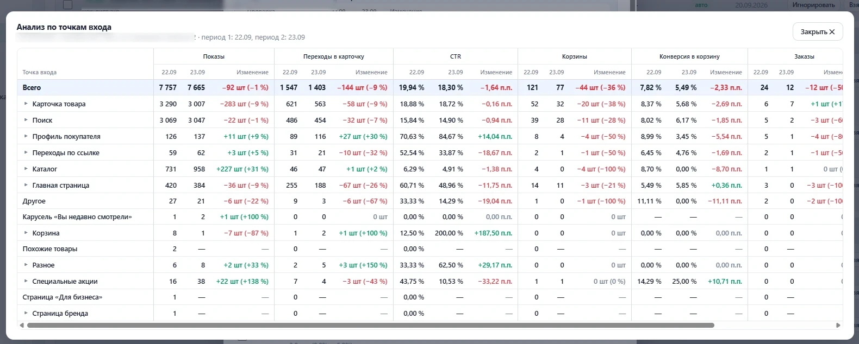Click the −144 шт (−9 %) total change cell
The image size is (859, 344).
(362, 87)
